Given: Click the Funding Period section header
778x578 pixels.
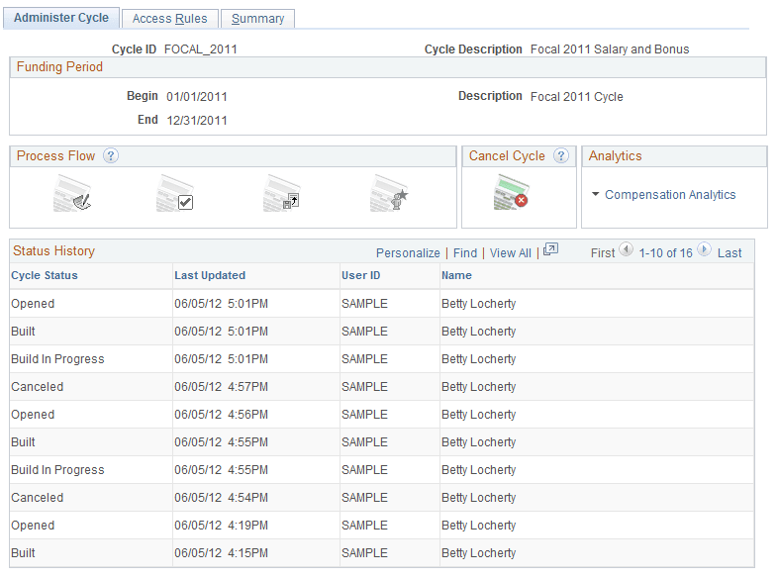Looking at the screenshot, I should [x=387, y=67].
